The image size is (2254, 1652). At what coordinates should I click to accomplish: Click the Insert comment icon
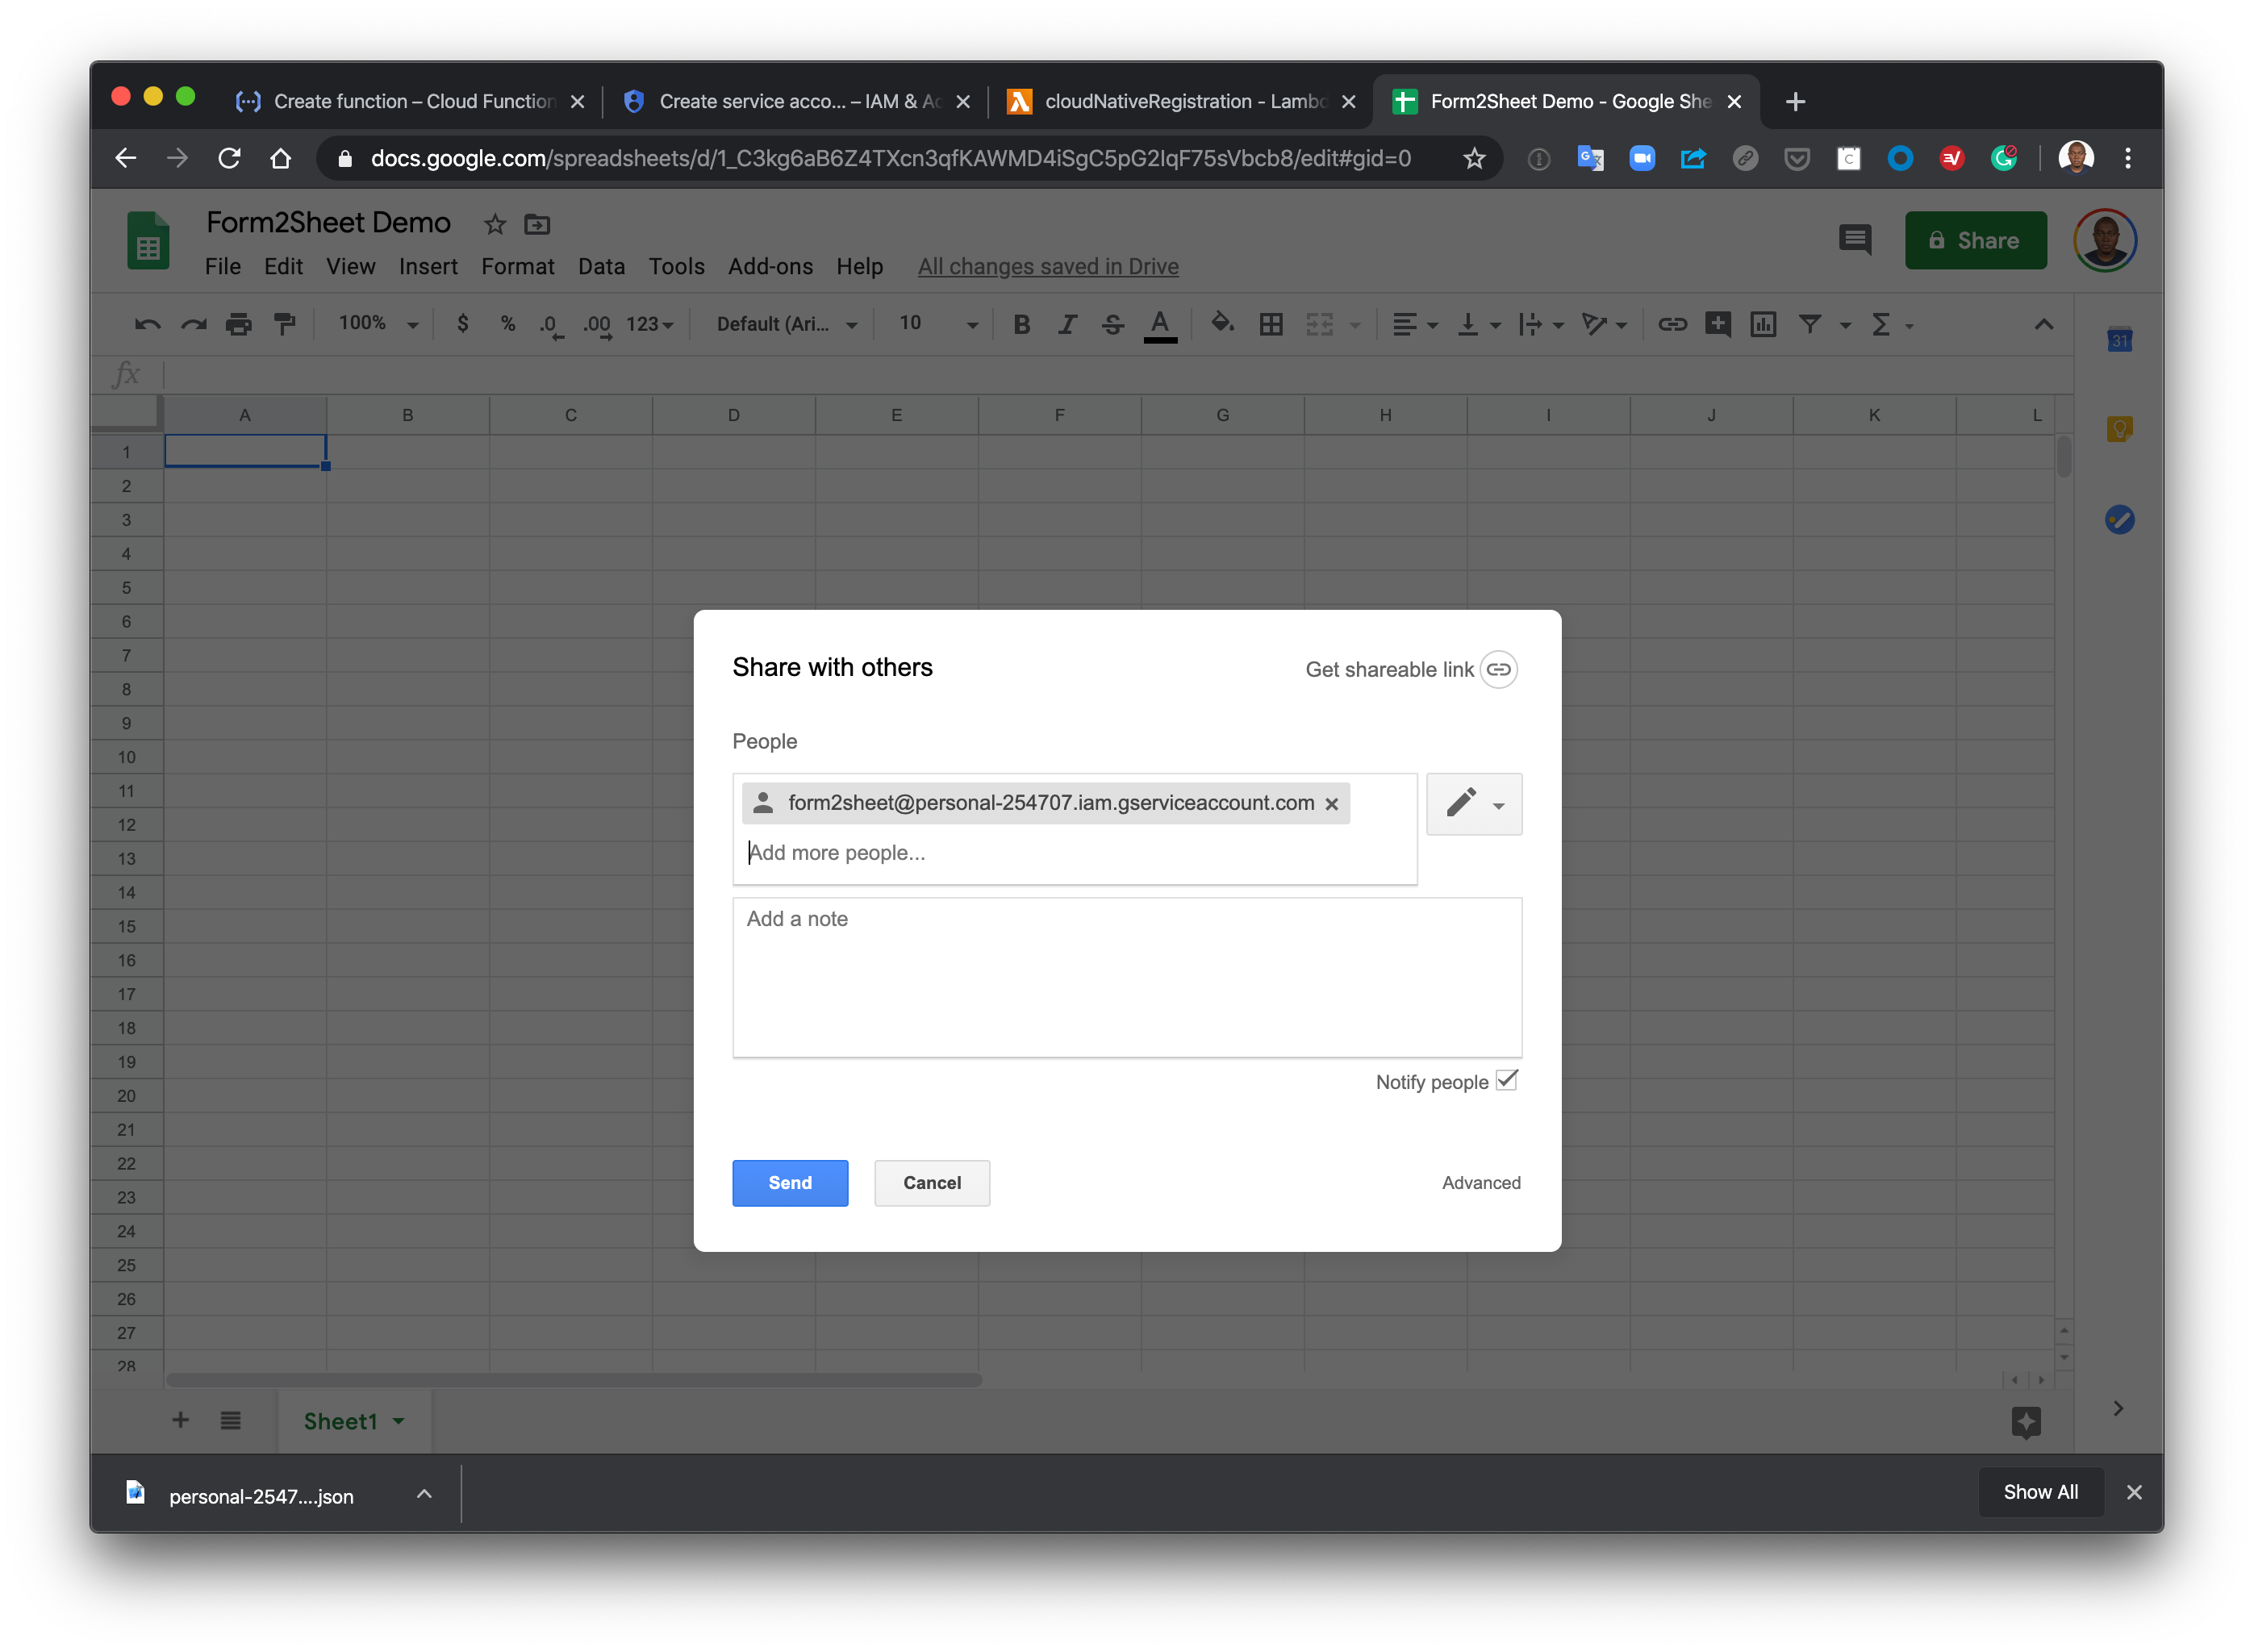coord(1718,324)
